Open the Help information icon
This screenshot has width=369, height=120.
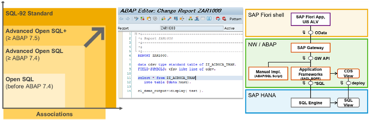pyautogui.click(x=209, y=19)
